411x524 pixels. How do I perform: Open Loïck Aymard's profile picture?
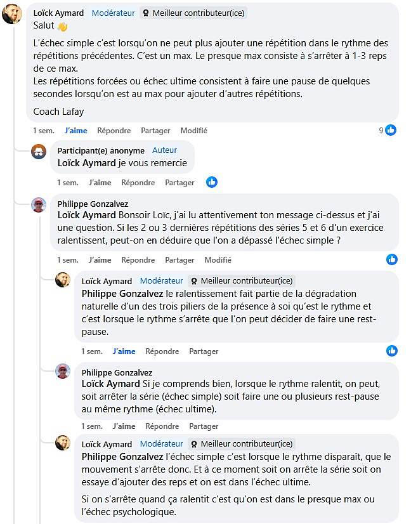click(11, 15)
